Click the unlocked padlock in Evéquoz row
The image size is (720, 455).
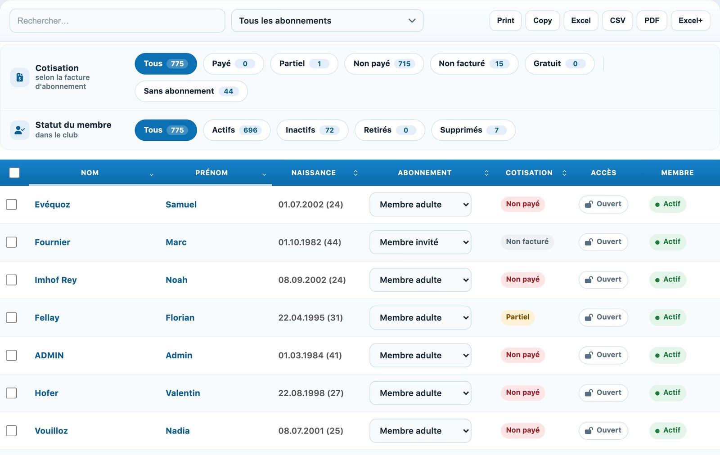click(589, 204)
